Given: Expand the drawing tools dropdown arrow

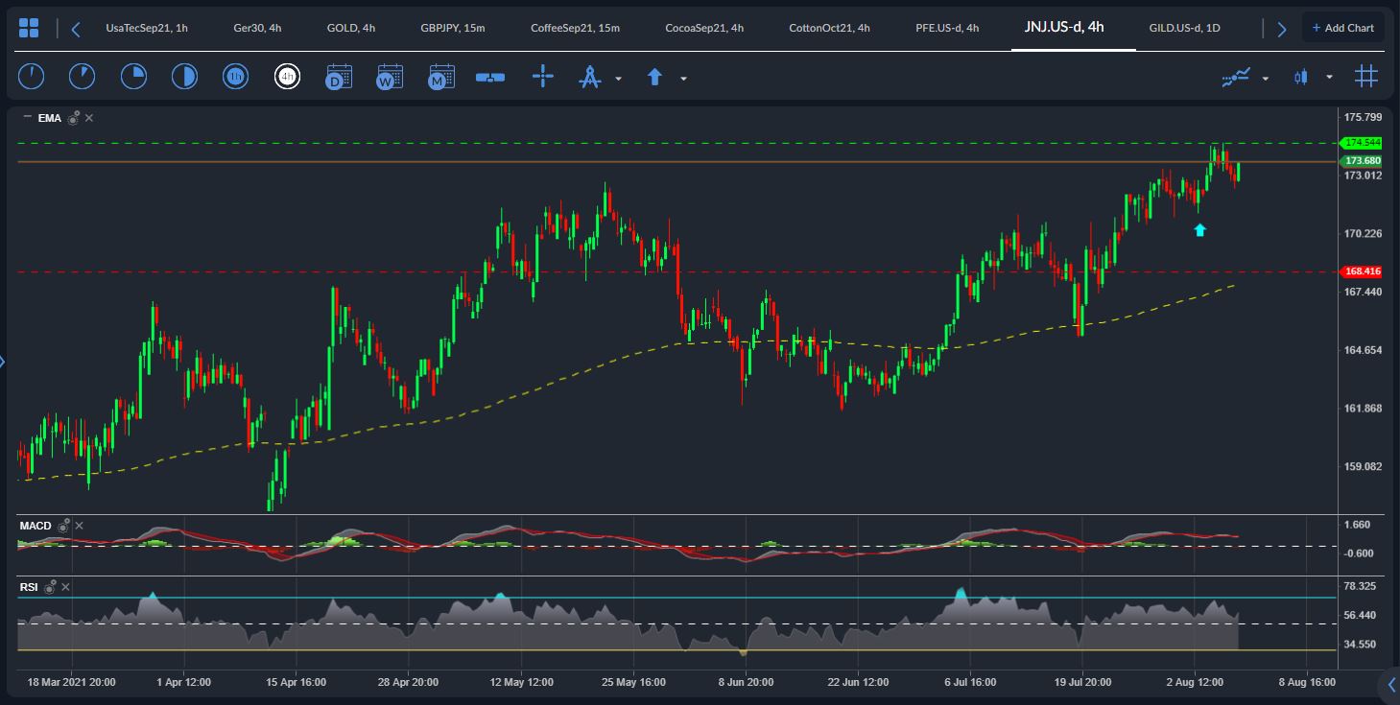Looking at the screenshot, I should point(618,79).
